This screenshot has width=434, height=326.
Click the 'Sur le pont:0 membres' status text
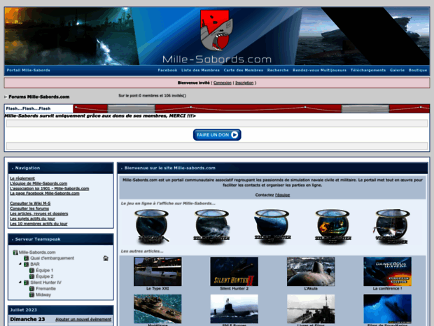152,96
